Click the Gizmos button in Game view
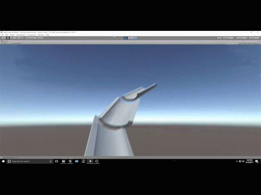The height and width of the screenshot is (195, 261). pos(256,43)
